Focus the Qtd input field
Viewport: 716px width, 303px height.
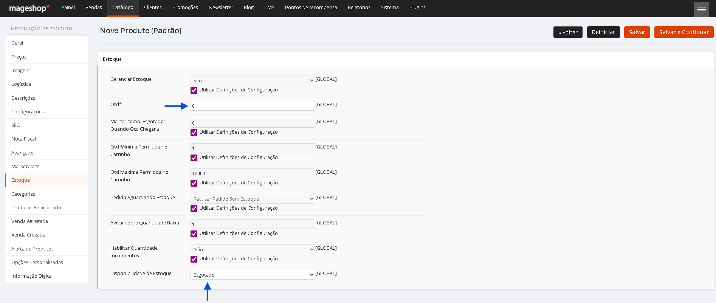[x=253, y=106]
